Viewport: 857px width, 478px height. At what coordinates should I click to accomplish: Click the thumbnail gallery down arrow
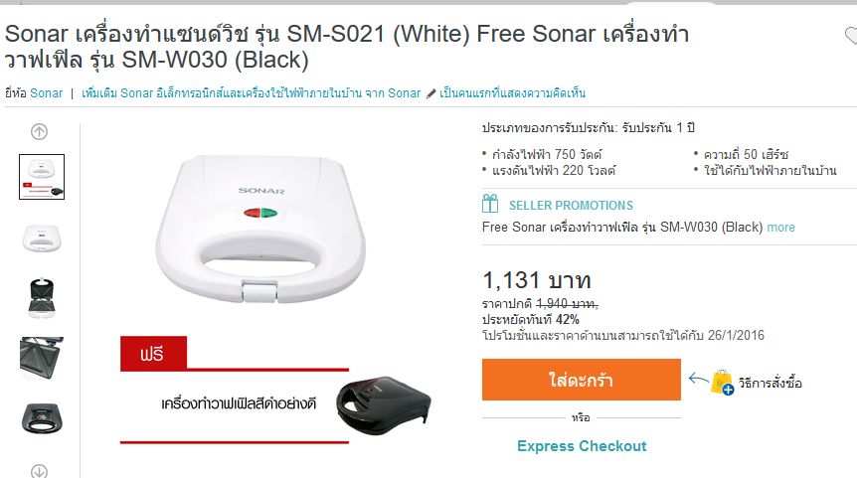pos(40,471)
